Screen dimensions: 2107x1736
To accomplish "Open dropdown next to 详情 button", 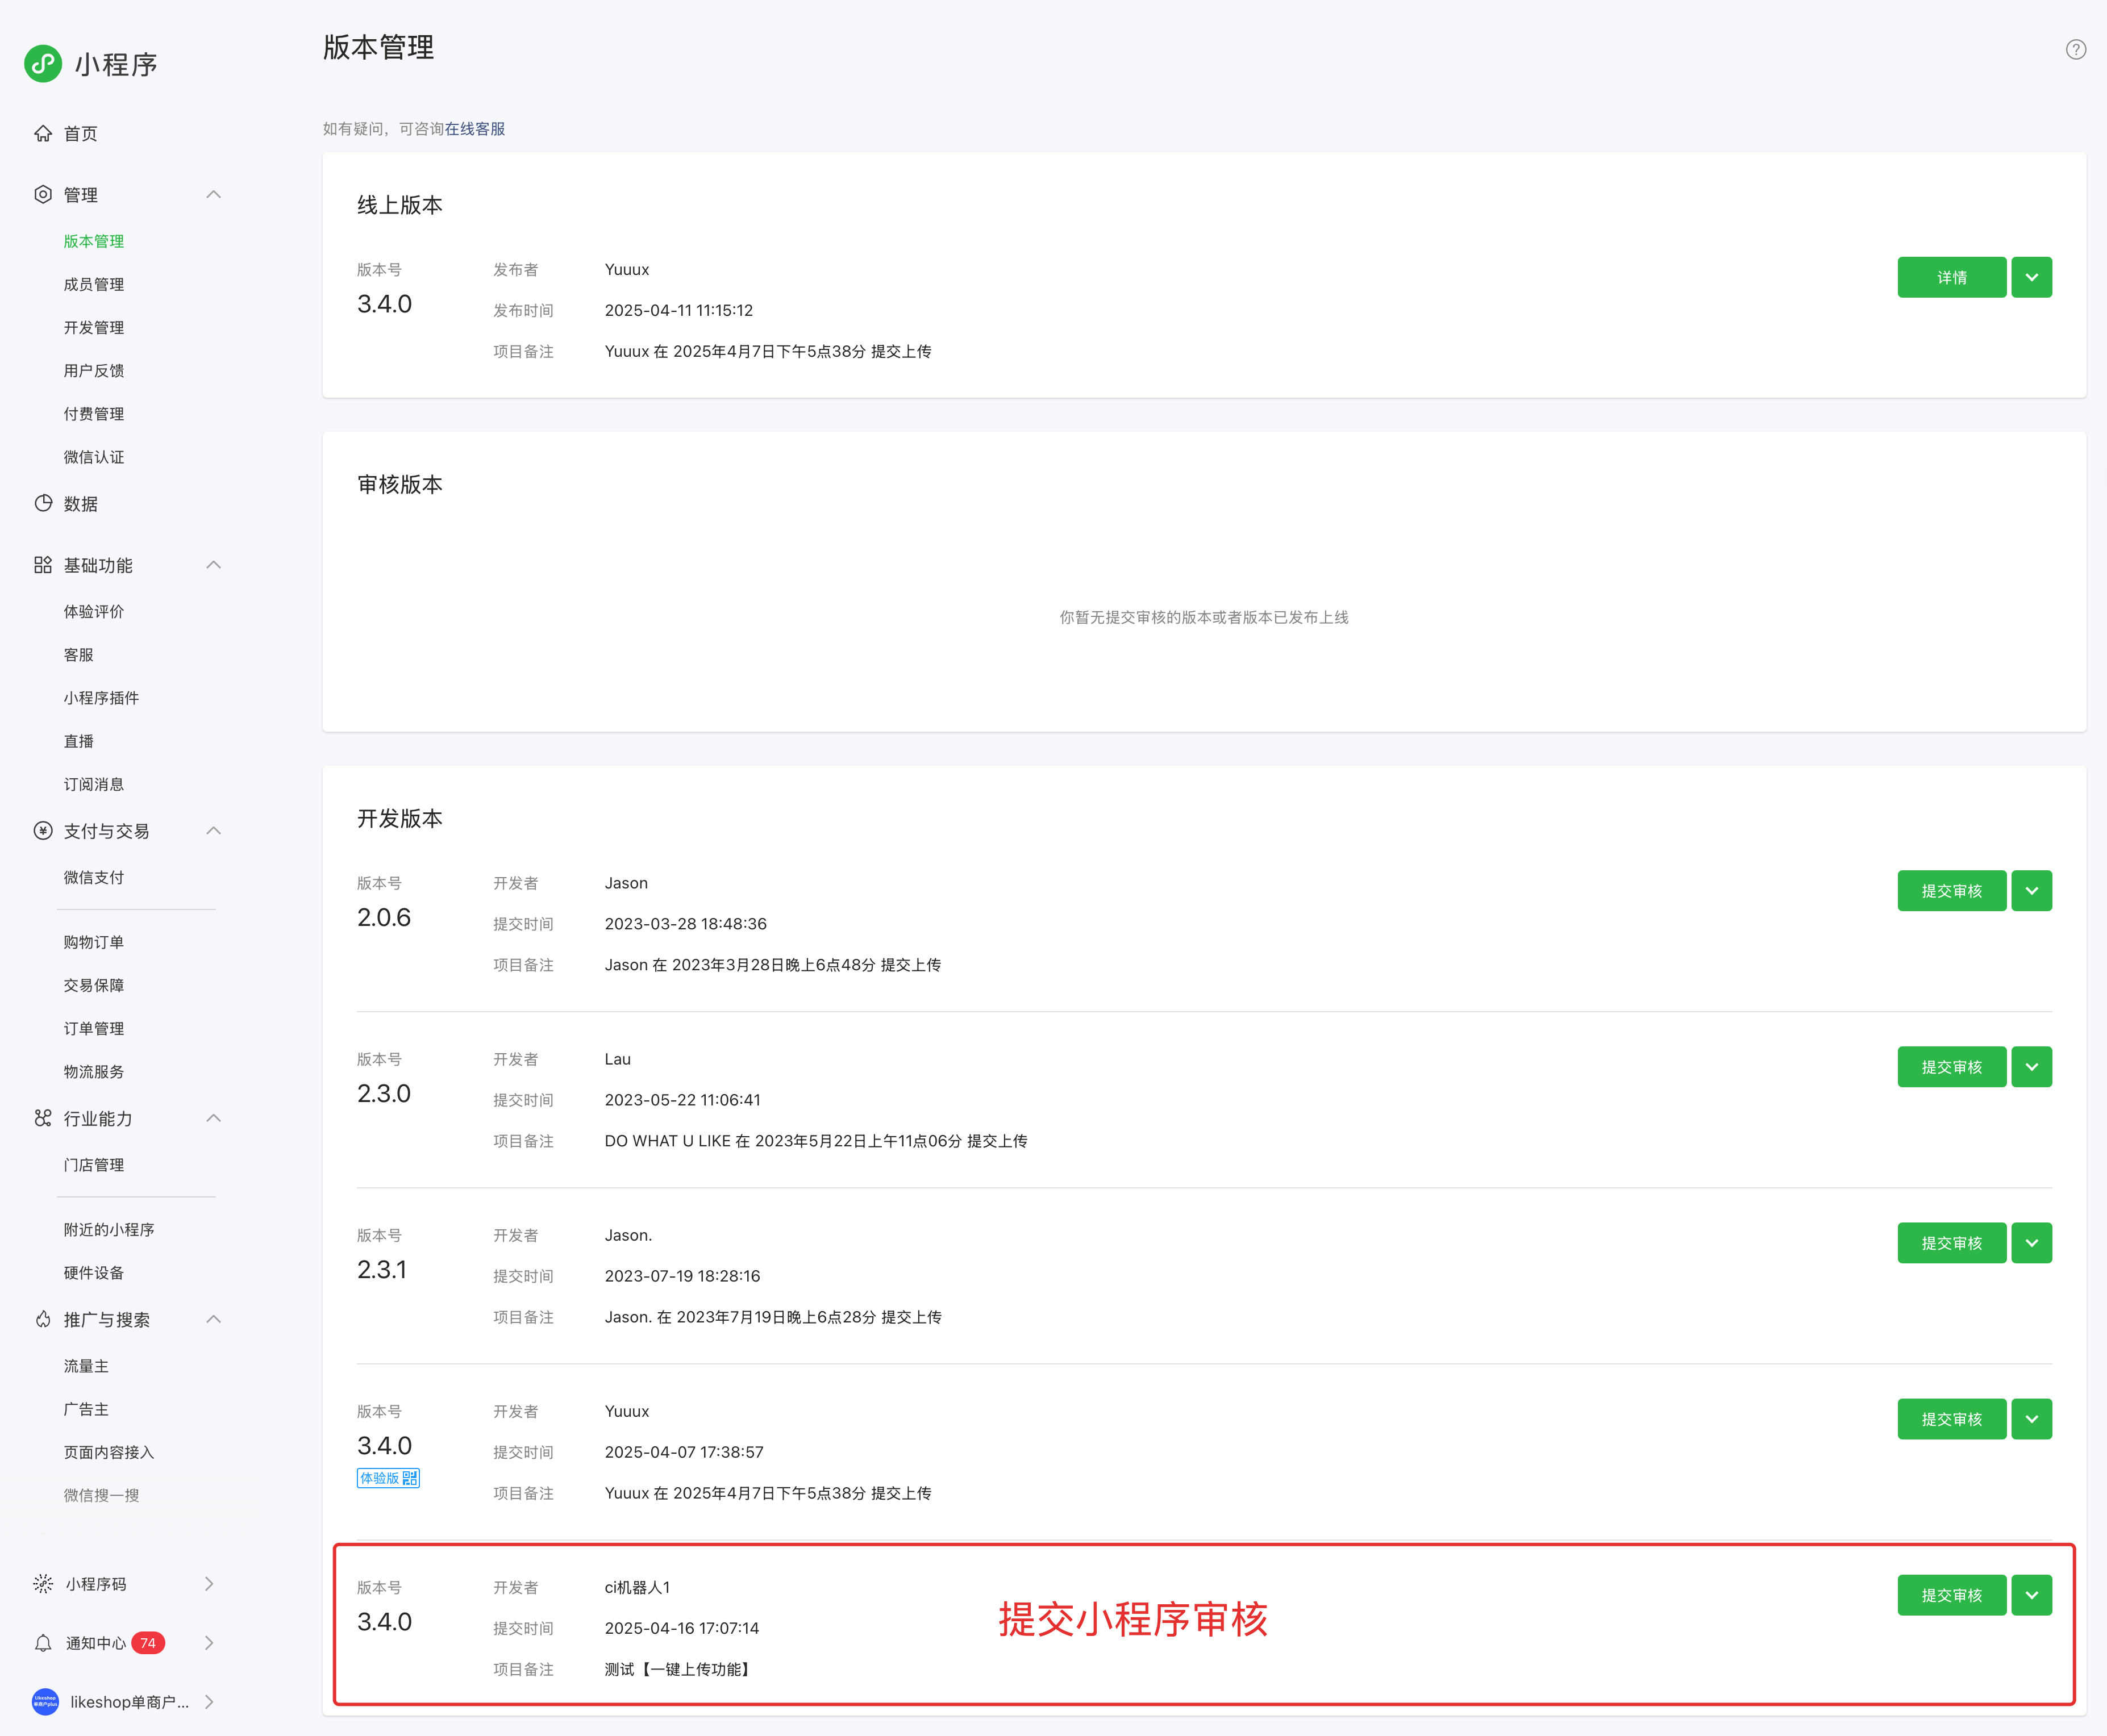I will [2031, 277].
